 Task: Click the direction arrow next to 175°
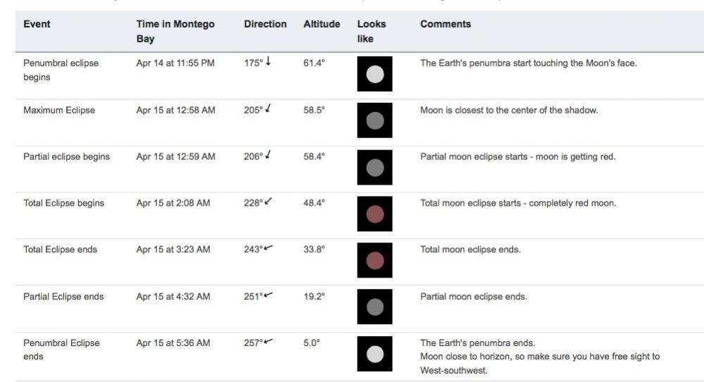pos(268,62)
